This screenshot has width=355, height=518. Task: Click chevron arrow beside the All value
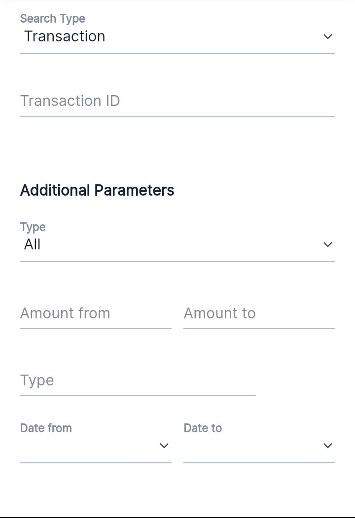tap(328, 244)
